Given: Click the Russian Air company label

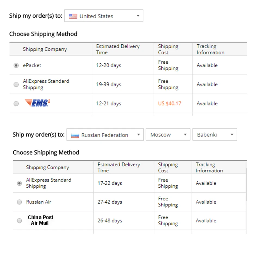Looking at the screenshot, I should [x=39, y=202].
